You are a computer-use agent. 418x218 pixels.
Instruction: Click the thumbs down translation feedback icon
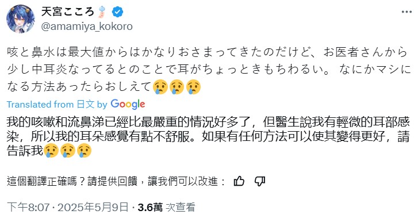click(x=259, y=181)
